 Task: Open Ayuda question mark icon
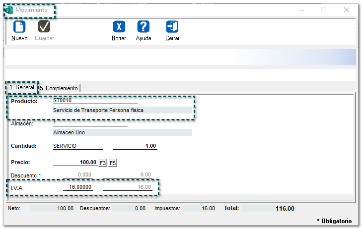[144, 27]
